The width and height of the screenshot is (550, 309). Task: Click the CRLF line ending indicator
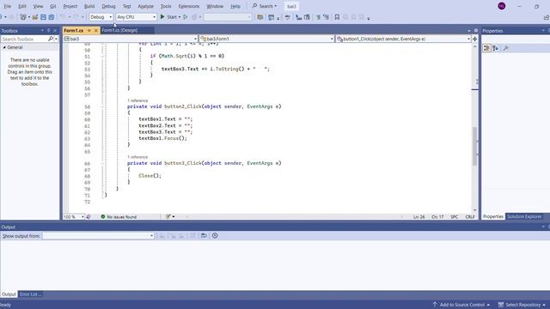click(470, 217)
